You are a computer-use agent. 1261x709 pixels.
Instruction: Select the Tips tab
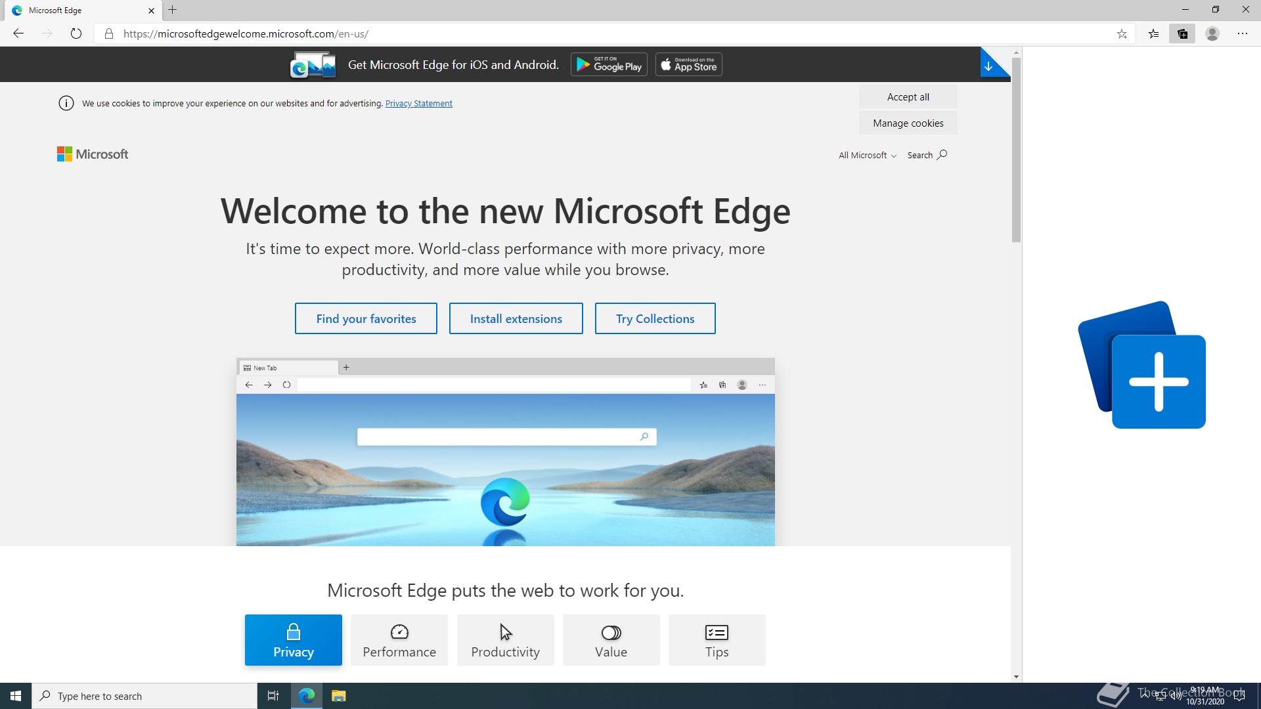coord(717,640)
